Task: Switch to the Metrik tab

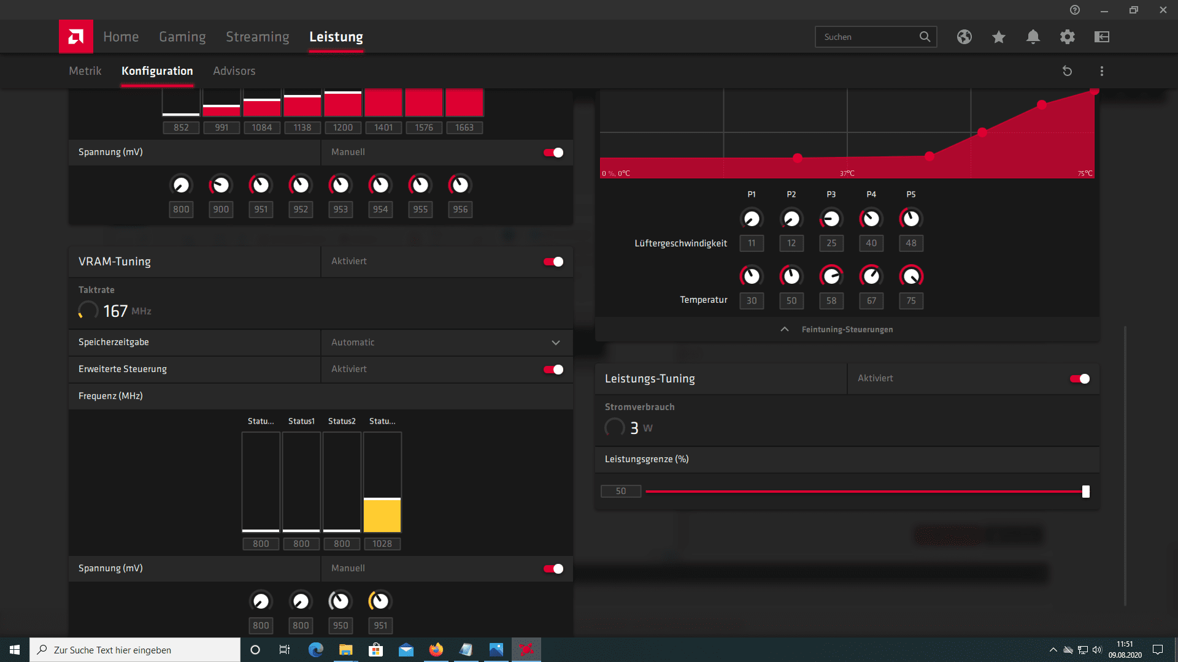Action: tap(85, 71)
